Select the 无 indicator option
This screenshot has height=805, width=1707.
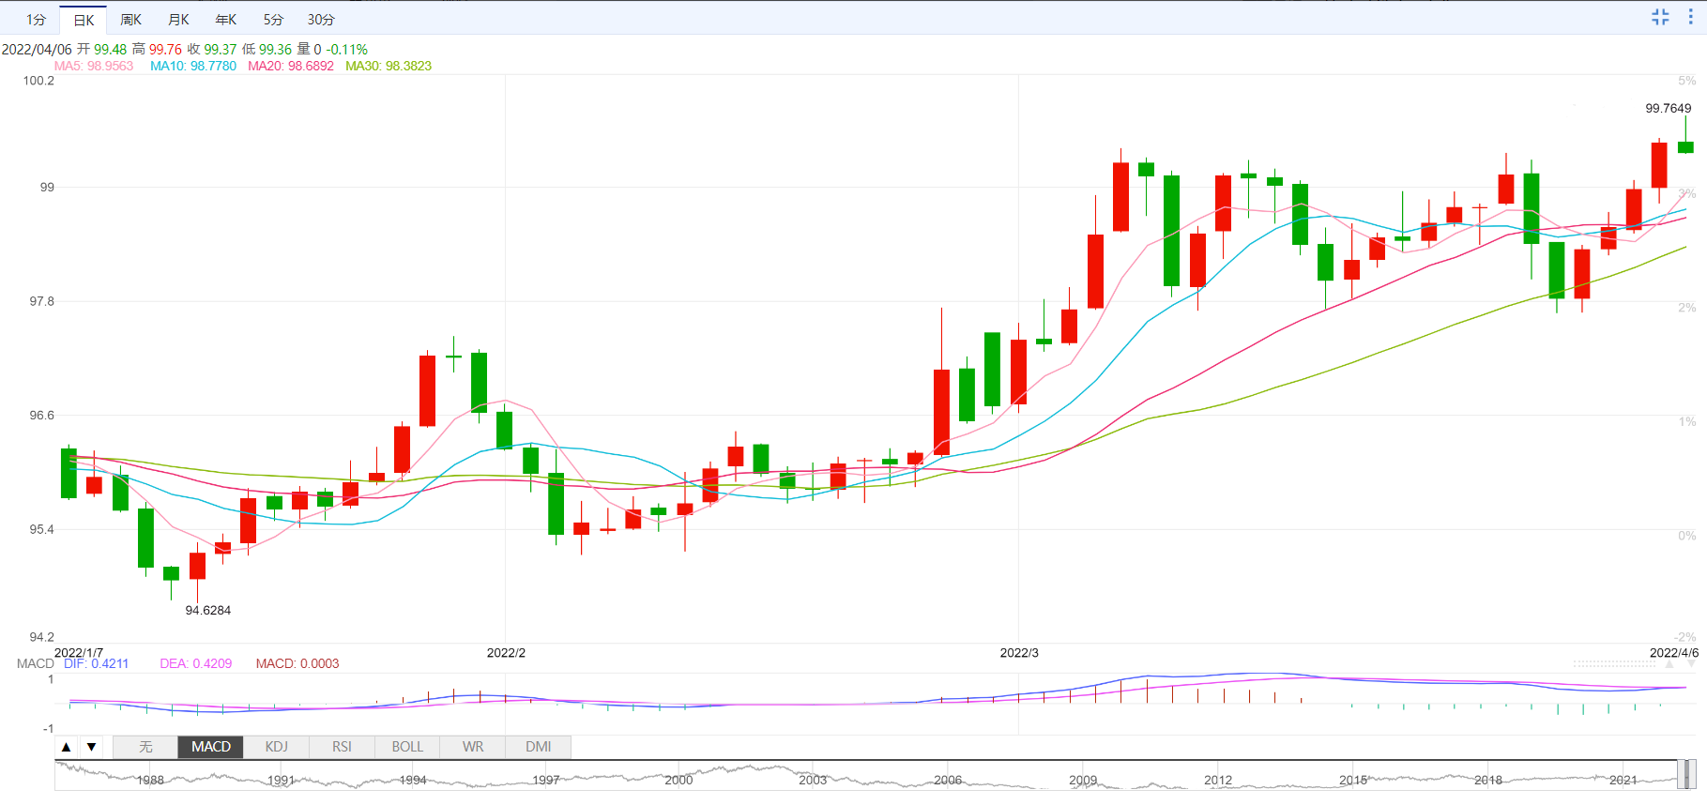[x=145, y=747]
